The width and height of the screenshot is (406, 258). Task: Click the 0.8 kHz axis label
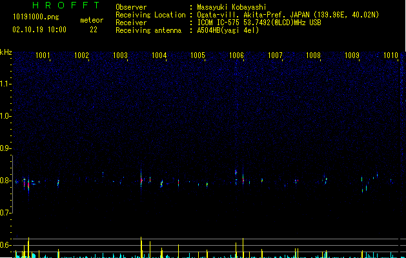[6, 181]
